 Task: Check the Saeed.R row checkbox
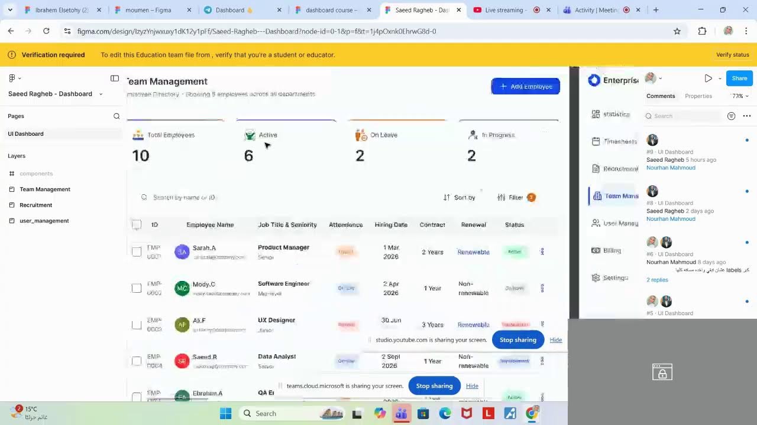coord(137,361)
